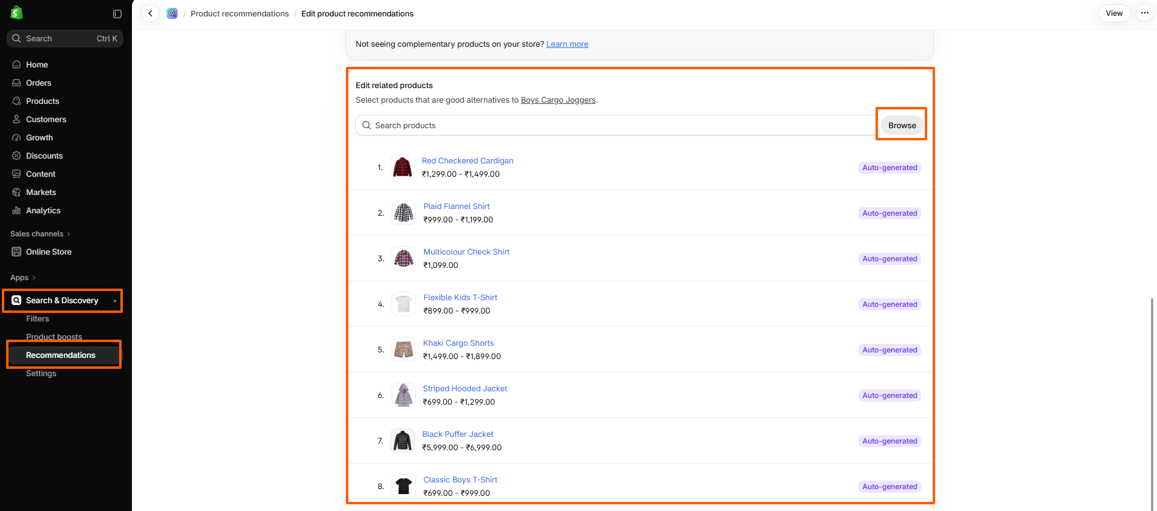Go back using the arrow button
This screenshot has width=1157, height=511.
(x=150, y=13)
